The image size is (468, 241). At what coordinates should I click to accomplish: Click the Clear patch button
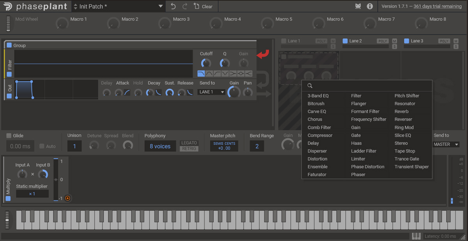203,6
